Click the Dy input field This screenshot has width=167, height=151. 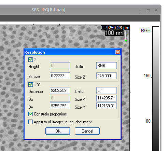click(60, 106)
